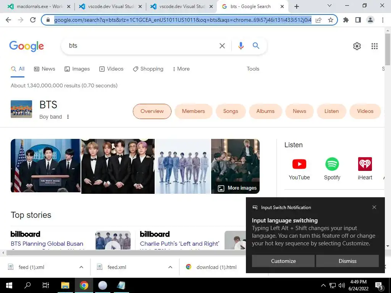The width and height of the screenshot is (391, 293).
Task: Clear the search box with X
Action: coord(222,46)
